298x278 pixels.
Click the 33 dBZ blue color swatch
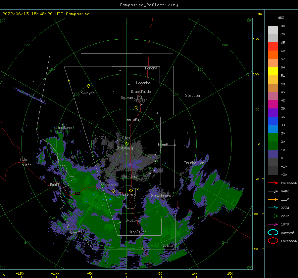coord(273,129)
